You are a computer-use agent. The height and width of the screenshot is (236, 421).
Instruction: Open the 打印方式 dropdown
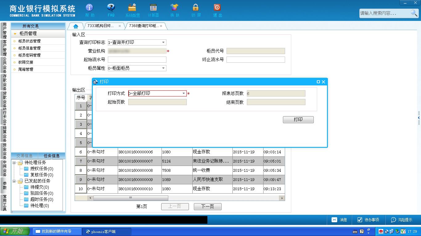184,93
